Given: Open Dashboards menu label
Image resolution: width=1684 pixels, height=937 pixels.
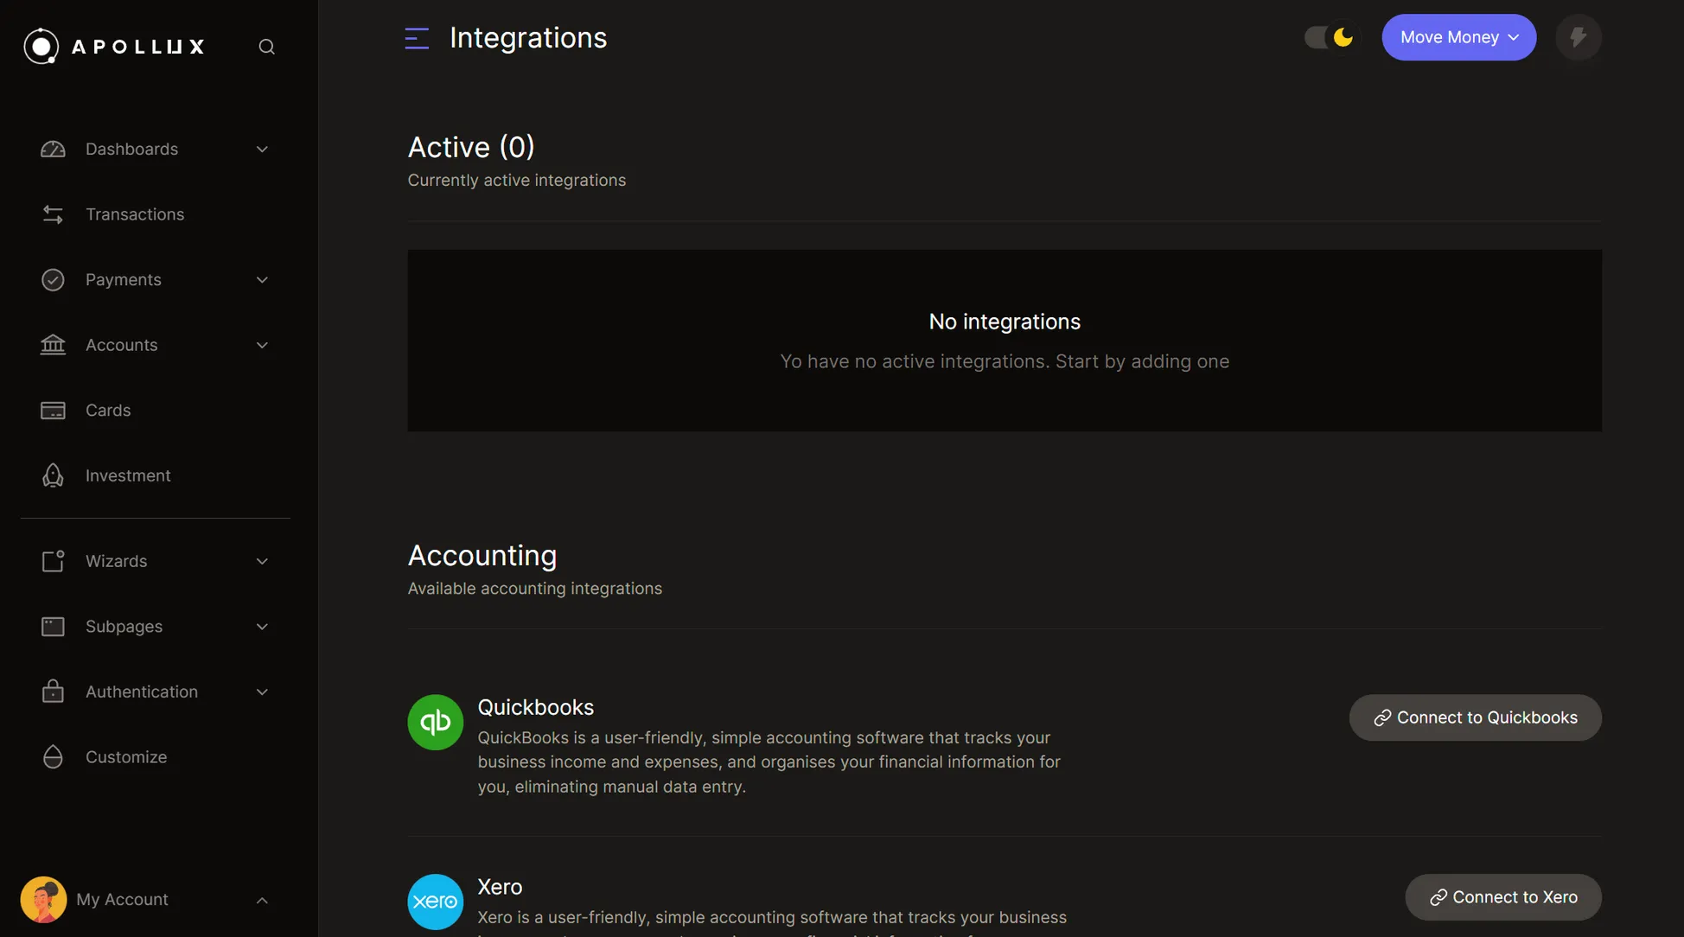Looking at the screenshot, I should click(131, 149).
